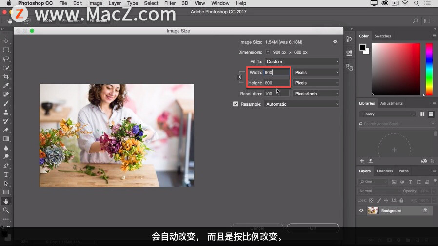Image resolution: width=438 pixels, height=246 pixels.
Task: Open the Resolution Pixels/Inch dropdown
Action: coord(316,94)
